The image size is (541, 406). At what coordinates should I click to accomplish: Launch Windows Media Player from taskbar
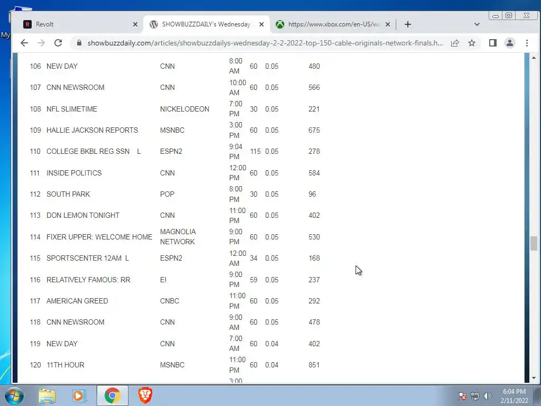pos(78,395)
